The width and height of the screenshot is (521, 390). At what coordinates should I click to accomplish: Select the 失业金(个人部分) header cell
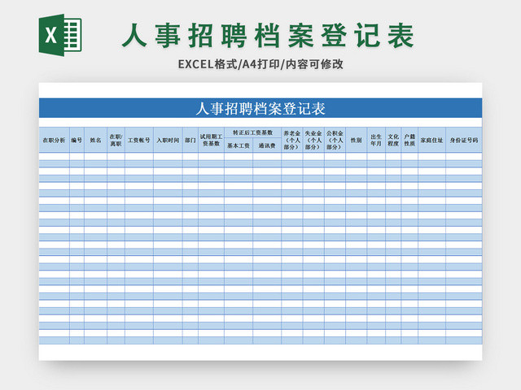(x=313, y=140)
